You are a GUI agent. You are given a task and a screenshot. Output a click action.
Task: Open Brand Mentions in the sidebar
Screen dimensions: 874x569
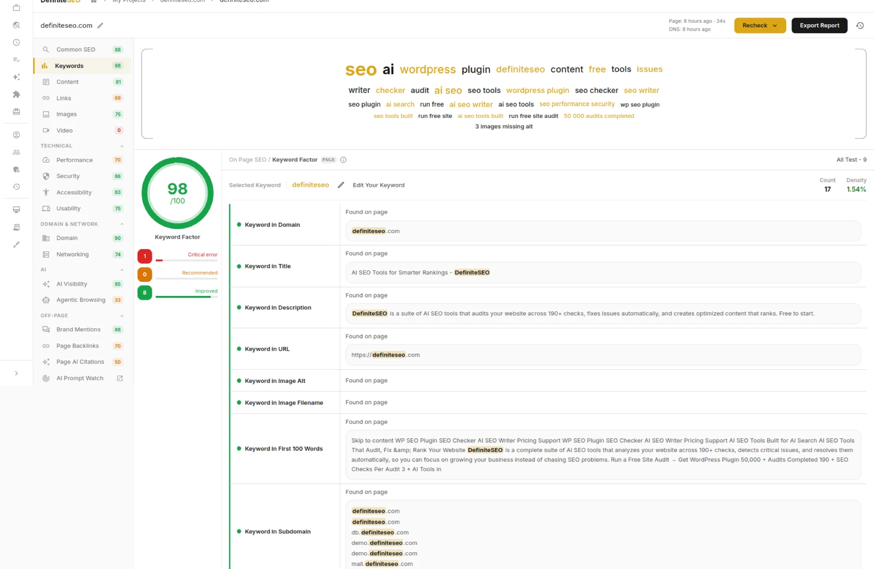[82, 330]
